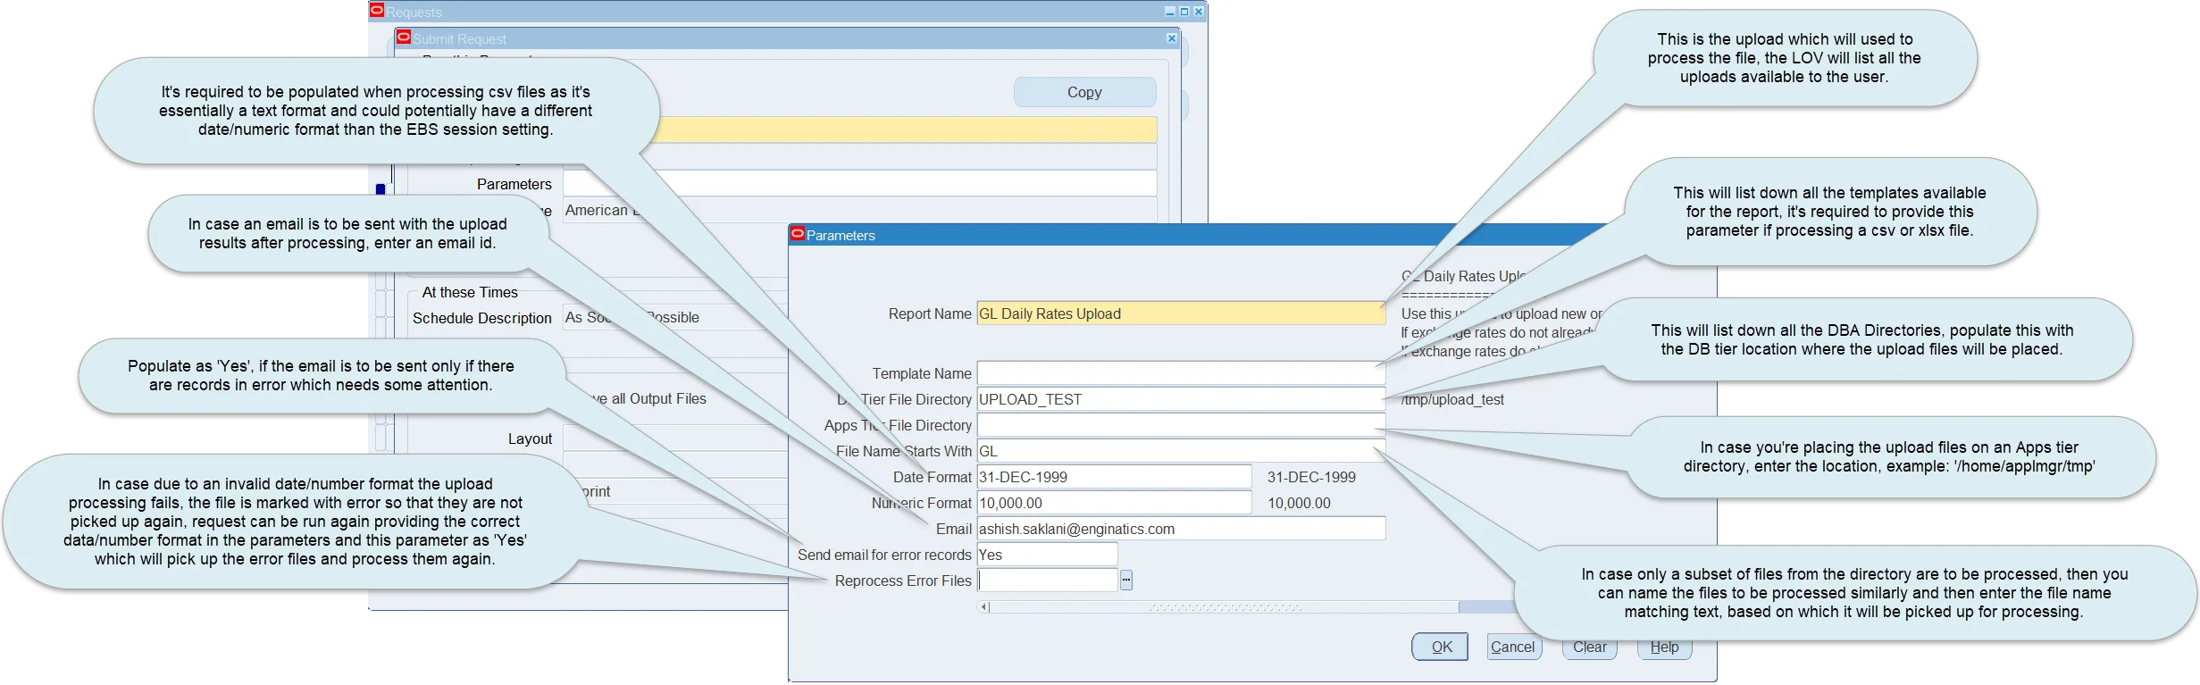Image resolution: width=2200 pixels, height=685 pixels.
Task: Click the Email field with ashish.saklani address
Action: tap(1181, 529)
